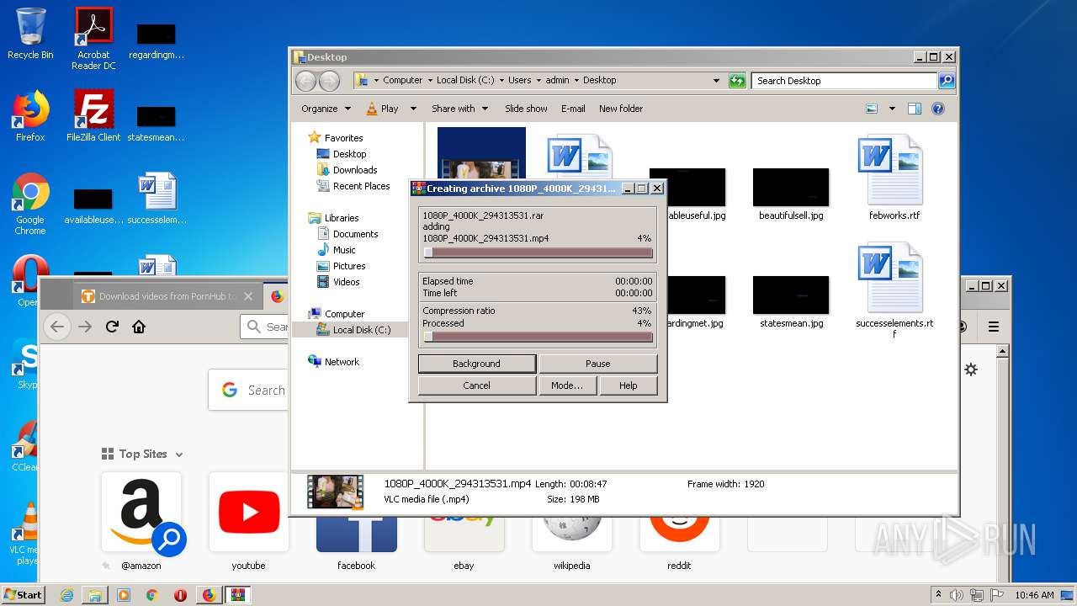Screen dimensions: 1077x606
Task: Send archiving to Background
Action: pyautogui.click(x=476, y=364)
